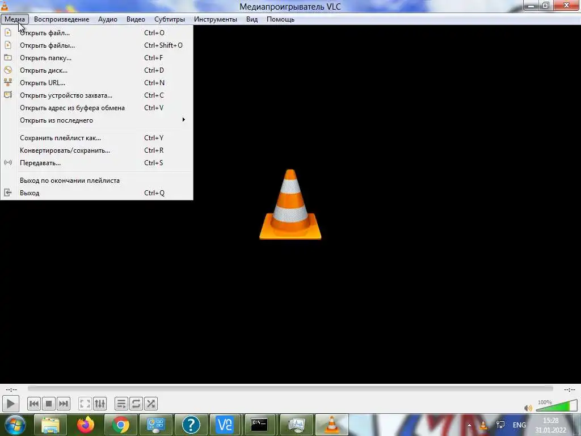Switch to VLC taskbar button

(331, 425)
